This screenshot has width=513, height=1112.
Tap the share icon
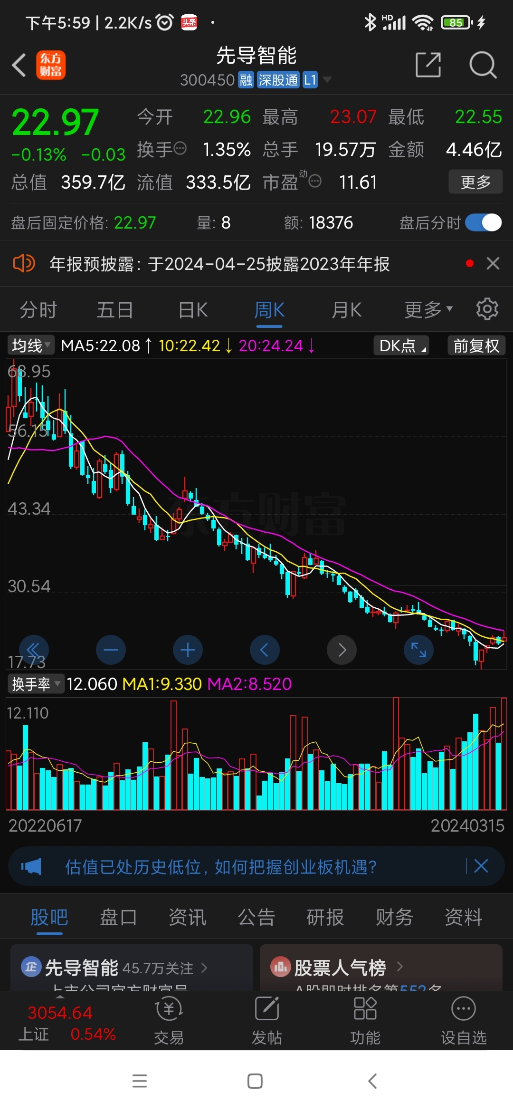click(428, 65)
